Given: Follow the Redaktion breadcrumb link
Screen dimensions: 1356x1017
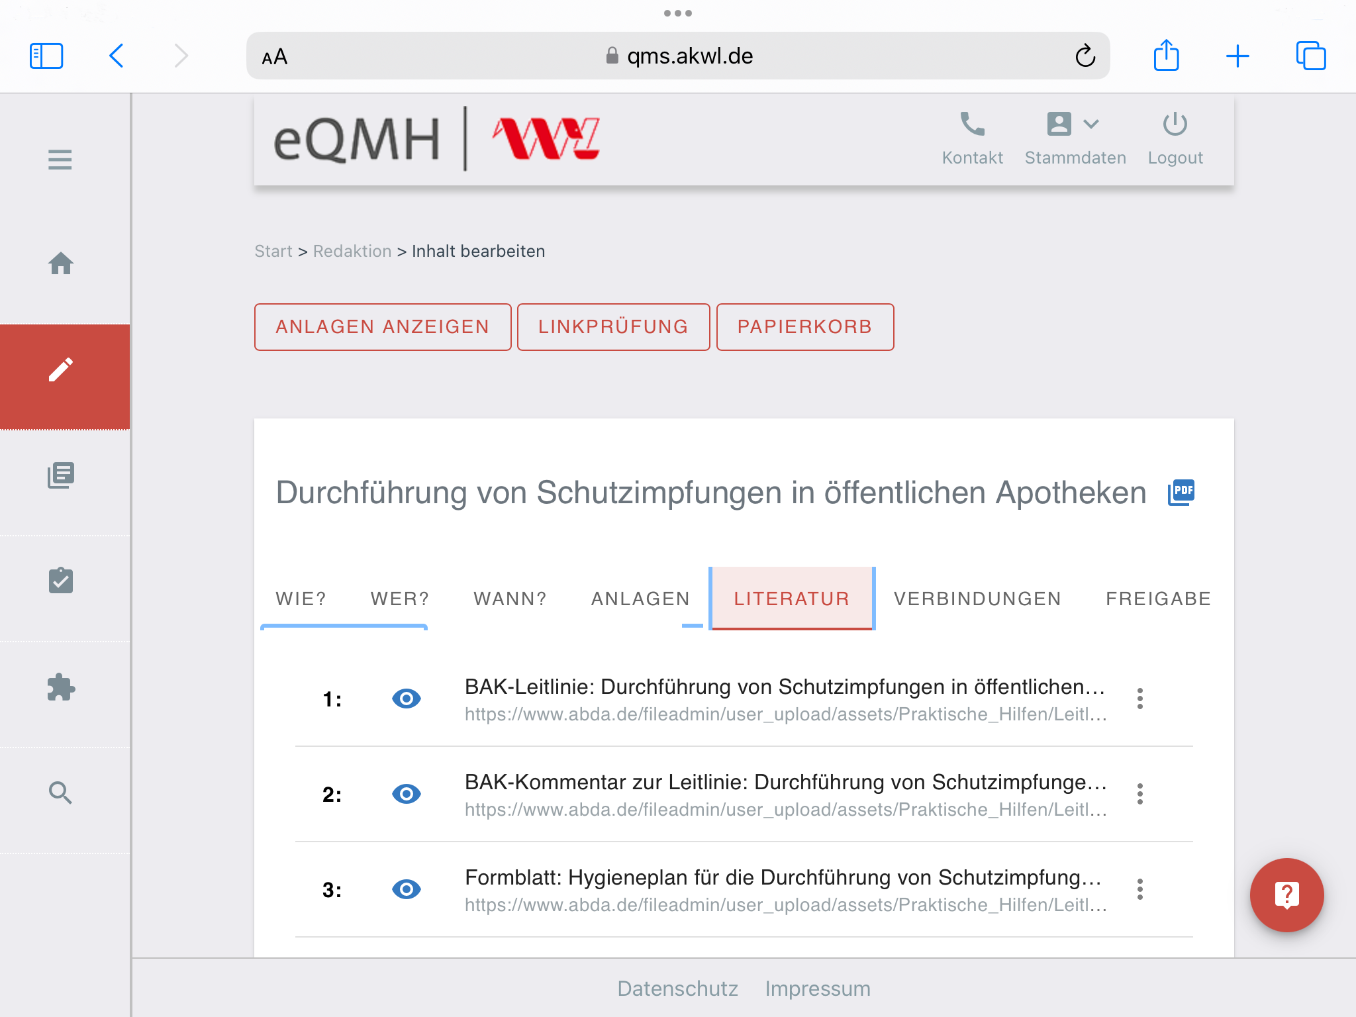Looking at the screenshot, I should [x=352, y=252].
